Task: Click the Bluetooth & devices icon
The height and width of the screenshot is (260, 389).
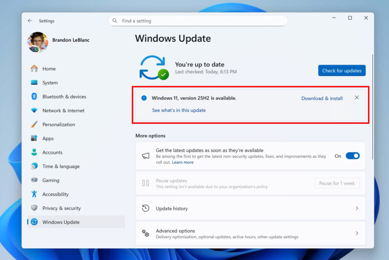Action: tap(34, 97)
